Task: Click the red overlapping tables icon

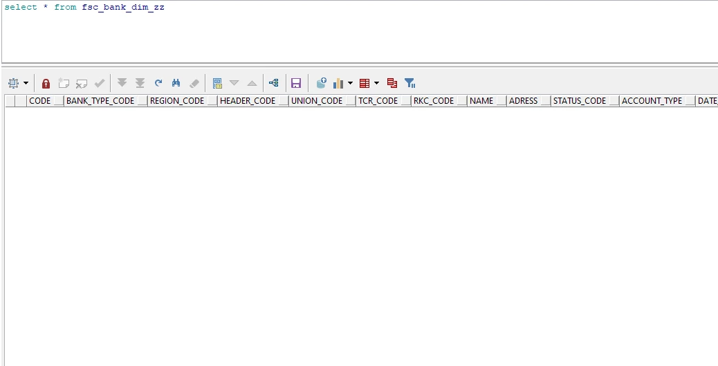Action: pos(392,83)
